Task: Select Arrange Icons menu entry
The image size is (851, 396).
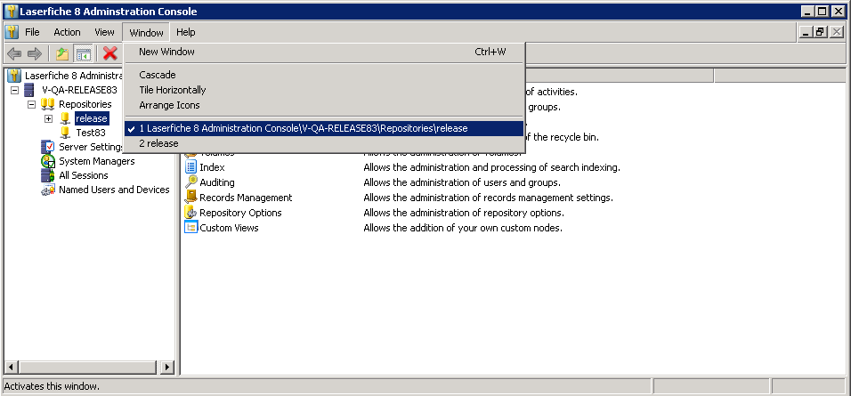Action: coord(325,105)
